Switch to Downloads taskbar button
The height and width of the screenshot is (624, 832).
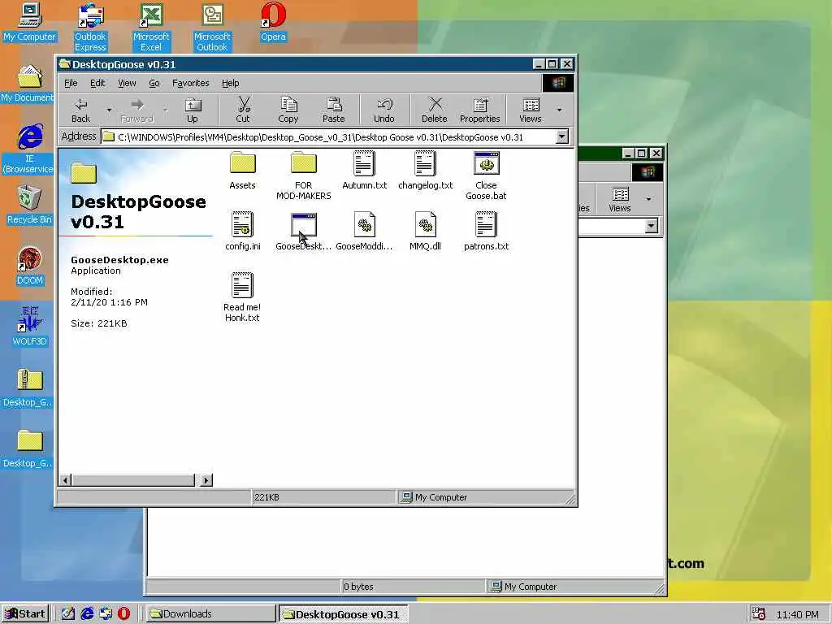(x=210, y=614)
